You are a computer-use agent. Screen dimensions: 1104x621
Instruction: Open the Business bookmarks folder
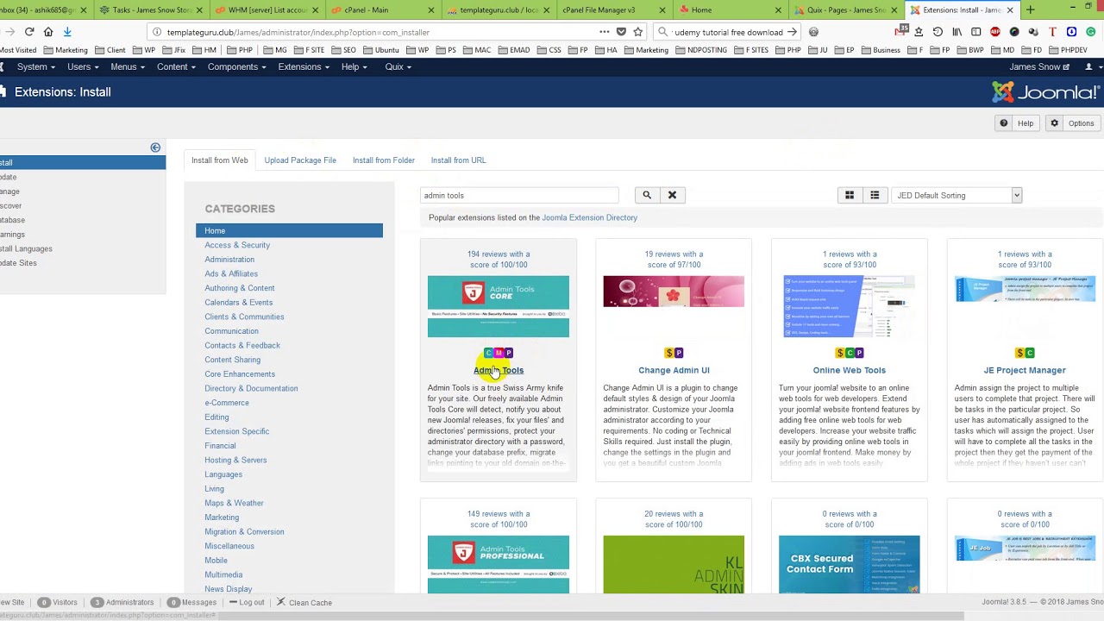point(881,50)
